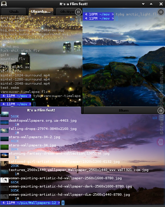The image size is (165, 207).
Task: Click woman-painting-artistic-hd-wallpaper-2560x1600-8780.jpg file name
Action: pos(65,178)
